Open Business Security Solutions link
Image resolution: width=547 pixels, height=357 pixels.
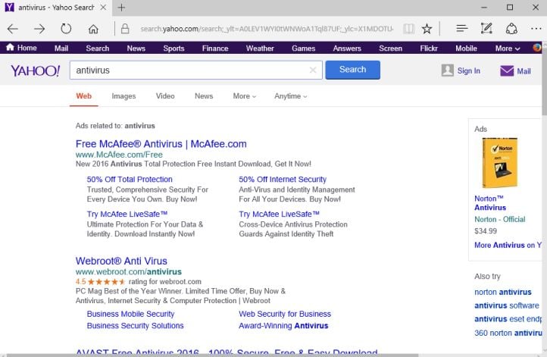[x=135, y=326]
